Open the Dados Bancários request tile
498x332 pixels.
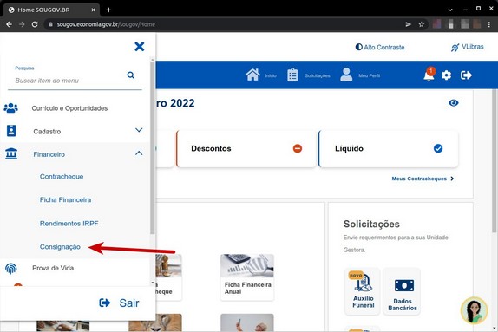(x=402, y=291)
